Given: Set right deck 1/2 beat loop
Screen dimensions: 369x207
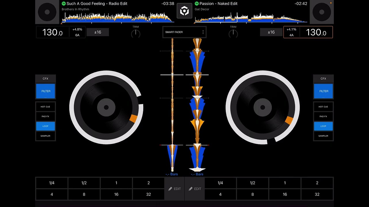Looking at the screenshot, I should (253, 183).
